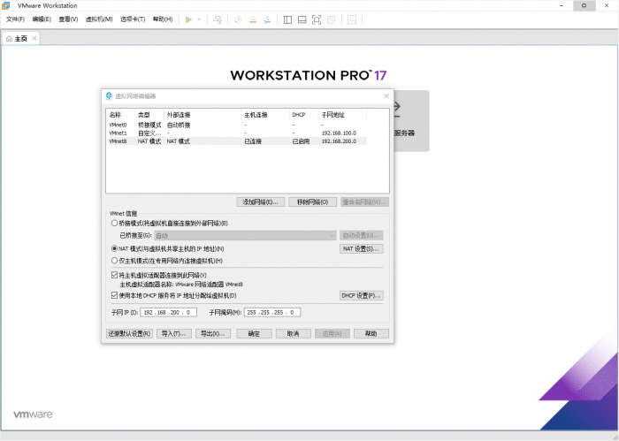
Task: Expand the 已桥接至 adapter dropdown
Action: pos(331,236)
